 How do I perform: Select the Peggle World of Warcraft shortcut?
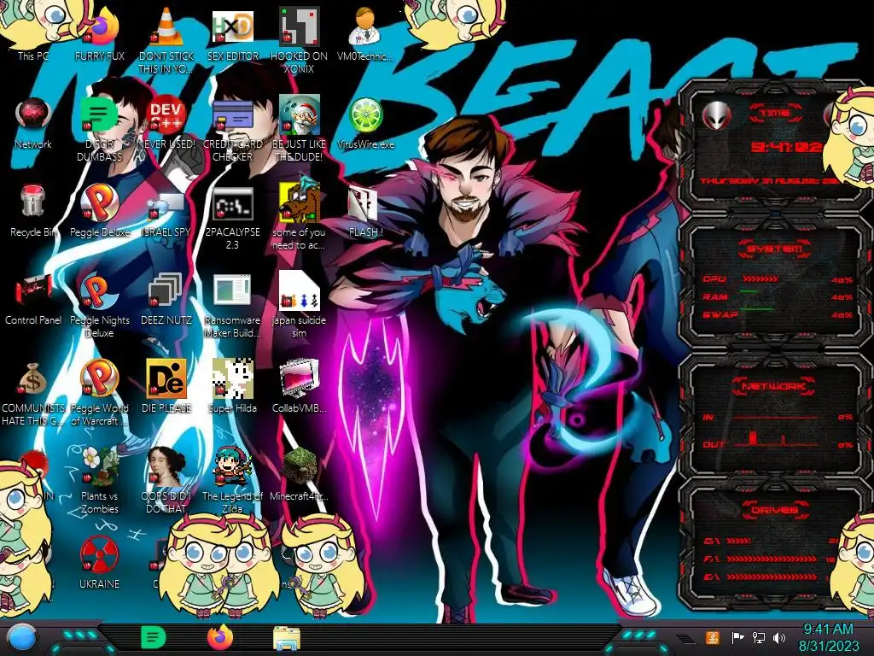click(100, 393)
